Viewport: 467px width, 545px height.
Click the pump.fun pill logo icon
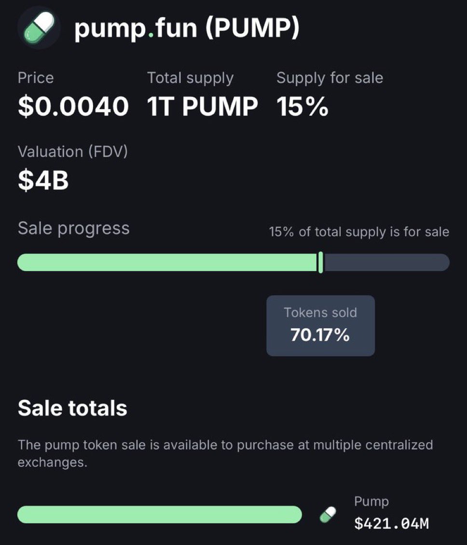39,28
